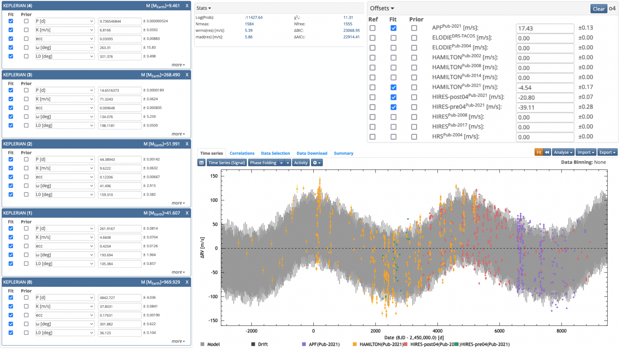The width and height of the screenshot is (621, 349).
Task: Click the orange HAMILTON(Pub-2021) legend marker
Action: (x=355, y=344)
